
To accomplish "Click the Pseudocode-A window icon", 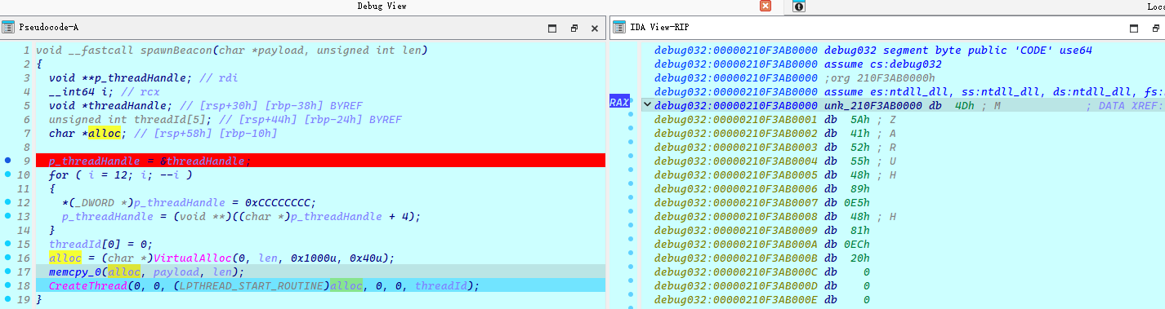I will tap(7, 28).
